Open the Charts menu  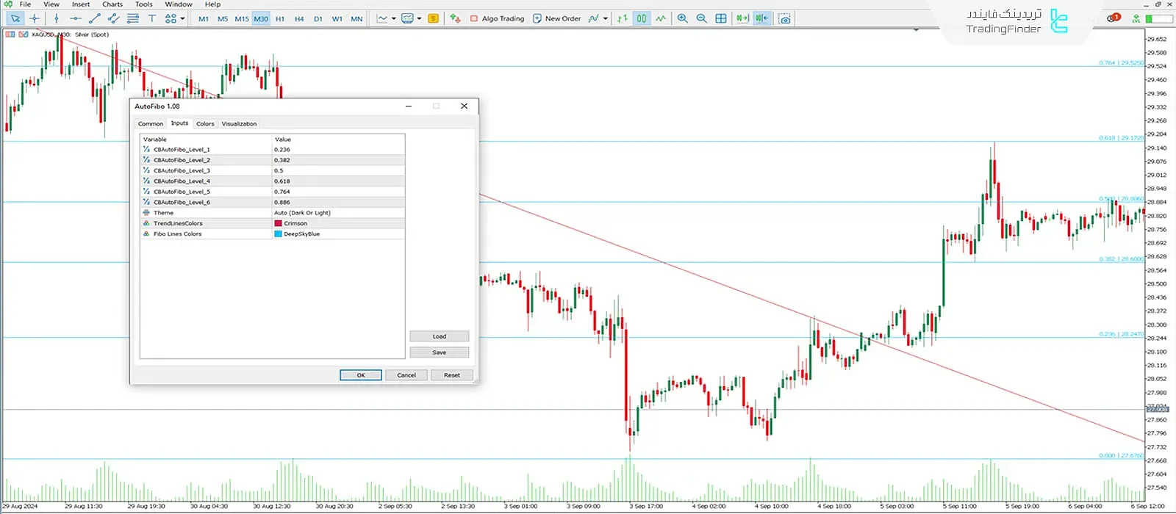tap(112, 4)
